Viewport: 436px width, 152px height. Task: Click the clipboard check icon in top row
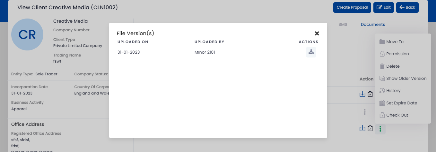(x=370, y=94)
